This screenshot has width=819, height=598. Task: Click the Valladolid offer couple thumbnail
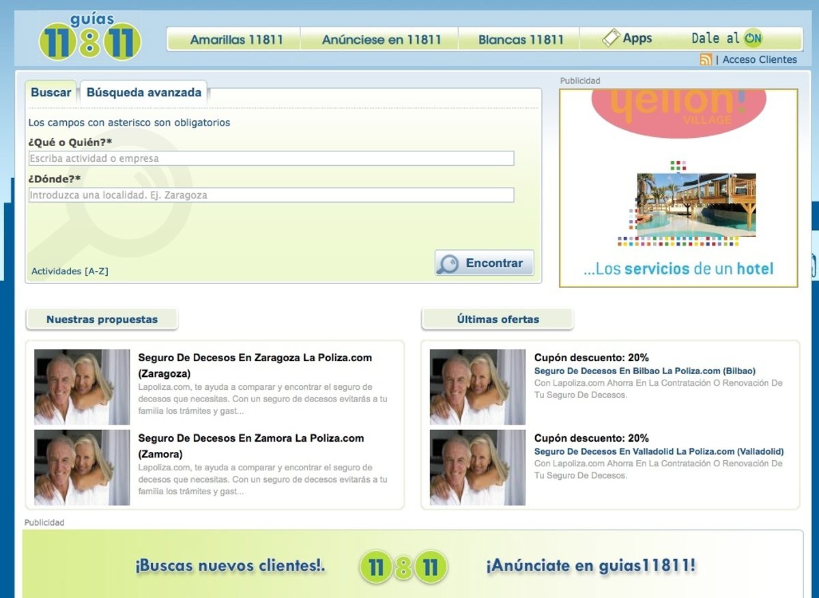click(x=477, y=468)
